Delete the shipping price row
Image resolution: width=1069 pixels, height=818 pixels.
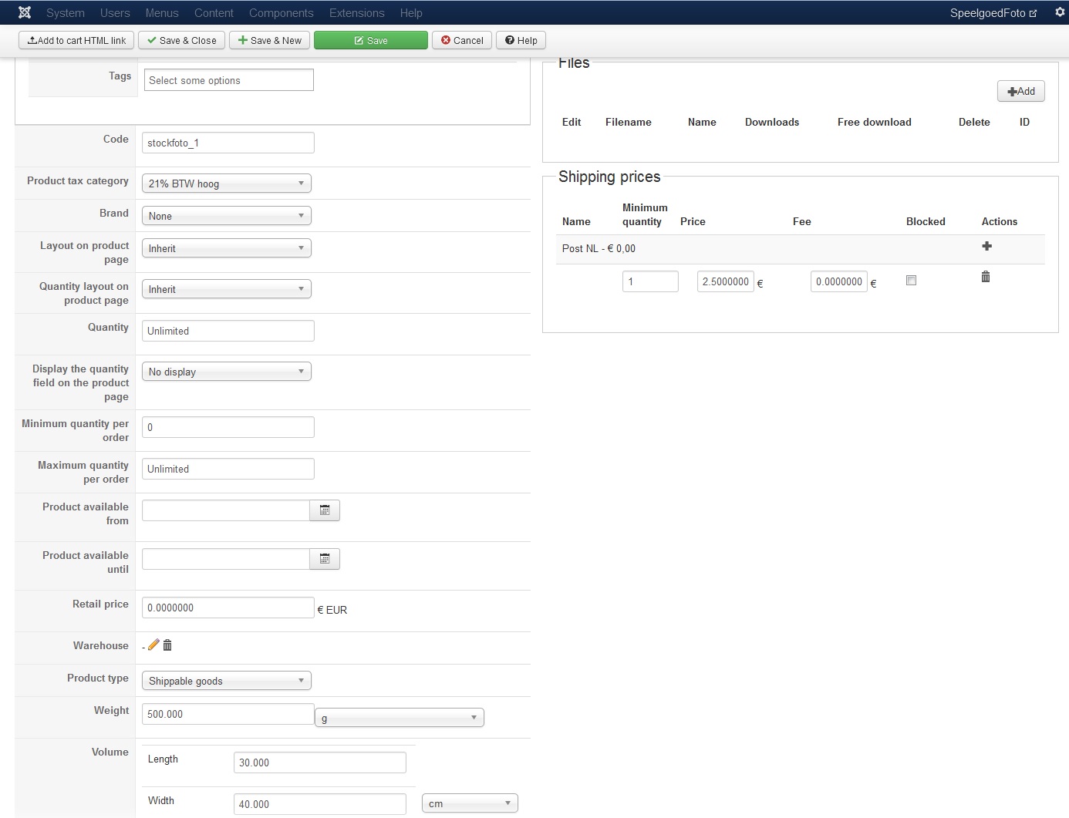986,277
